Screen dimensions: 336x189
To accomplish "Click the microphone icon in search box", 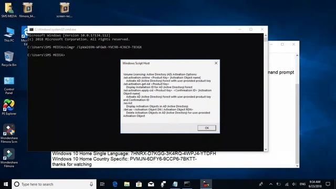I will (91, 184).
